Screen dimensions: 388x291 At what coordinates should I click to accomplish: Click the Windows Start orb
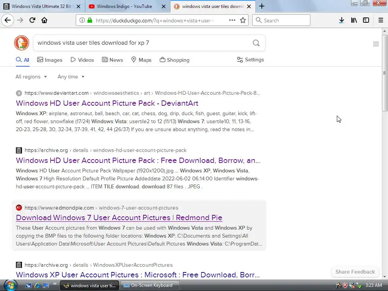10,285
